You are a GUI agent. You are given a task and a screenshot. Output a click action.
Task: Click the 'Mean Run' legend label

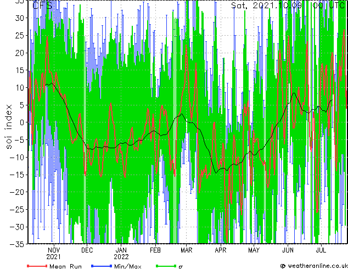coord(65,266)
